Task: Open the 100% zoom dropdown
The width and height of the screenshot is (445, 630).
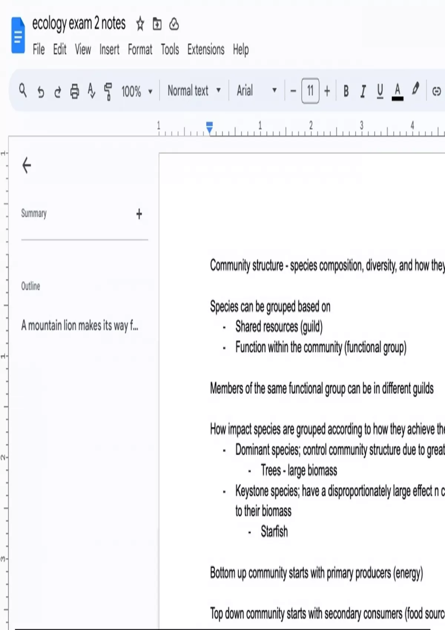Action: click(x=136, y=91)
